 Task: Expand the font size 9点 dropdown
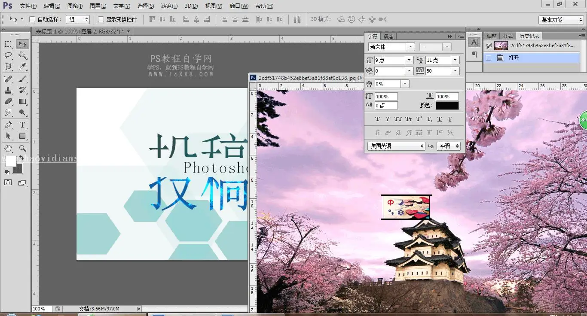click(409, 60)
